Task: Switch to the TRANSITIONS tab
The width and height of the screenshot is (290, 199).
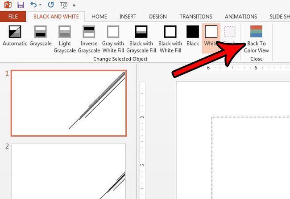Action: pos(196,16)
